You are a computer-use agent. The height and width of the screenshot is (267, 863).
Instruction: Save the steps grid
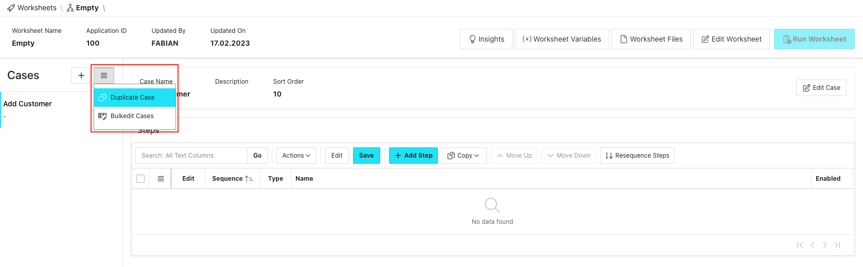tap(366, 156)
